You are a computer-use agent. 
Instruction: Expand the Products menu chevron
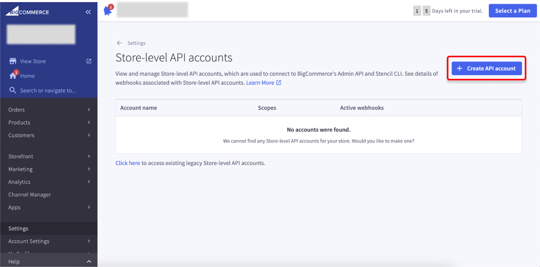(x=89, y=122)
